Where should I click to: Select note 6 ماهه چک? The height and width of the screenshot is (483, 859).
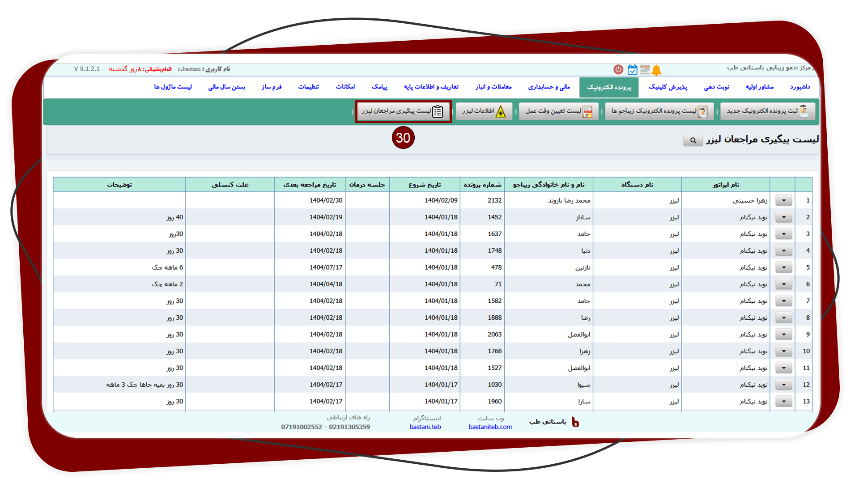(x=167, y=267)
